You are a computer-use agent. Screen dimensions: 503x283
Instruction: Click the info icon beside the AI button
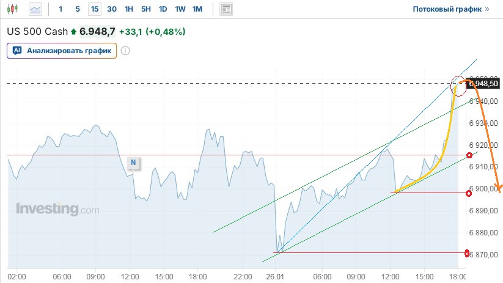tap(125, 51)
